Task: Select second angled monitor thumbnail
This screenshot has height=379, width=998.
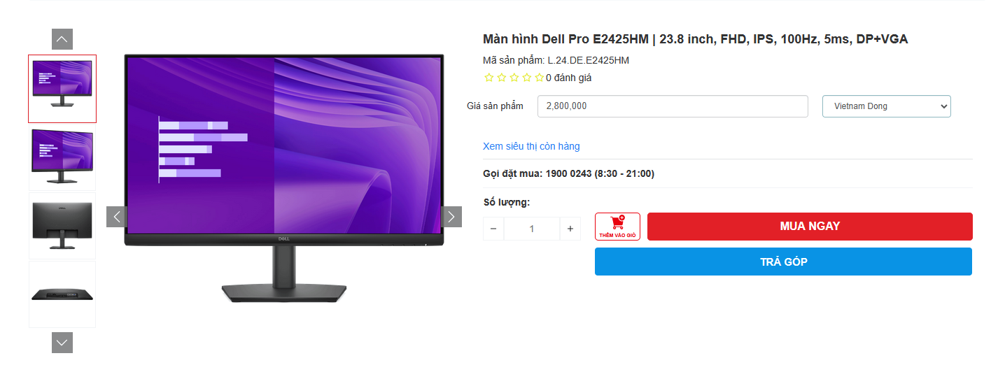Action: click(62, 157)
